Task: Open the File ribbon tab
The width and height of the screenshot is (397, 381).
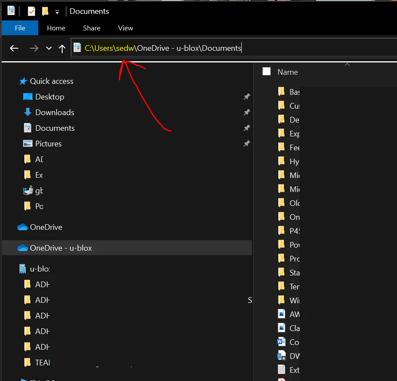Action: pyautogui.click(x=20, y=28)
